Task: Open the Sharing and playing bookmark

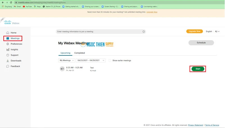Action: pyautogui.click(x=130, y=6)
